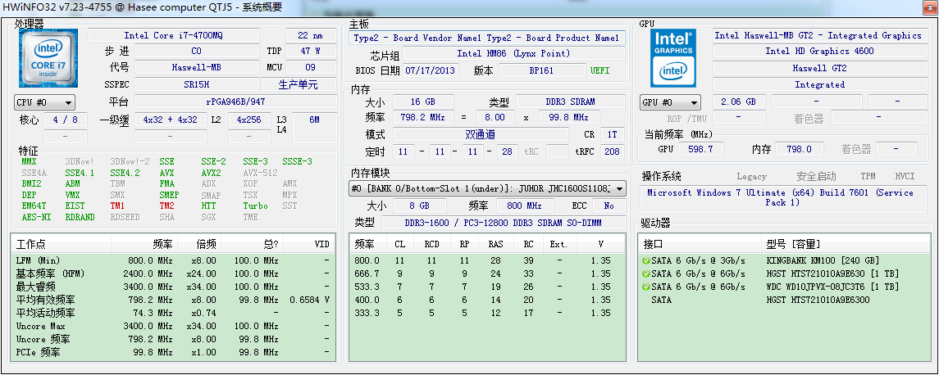Open the GPU #0 selector dropdown
This screenshot has height=375, width=939.
click(x=670, y=102)
